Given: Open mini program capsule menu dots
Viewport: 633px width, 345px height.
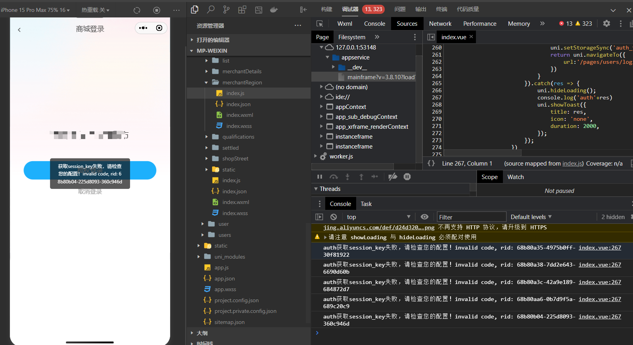Looking at the screenshot, I should [x=143, y=28].
